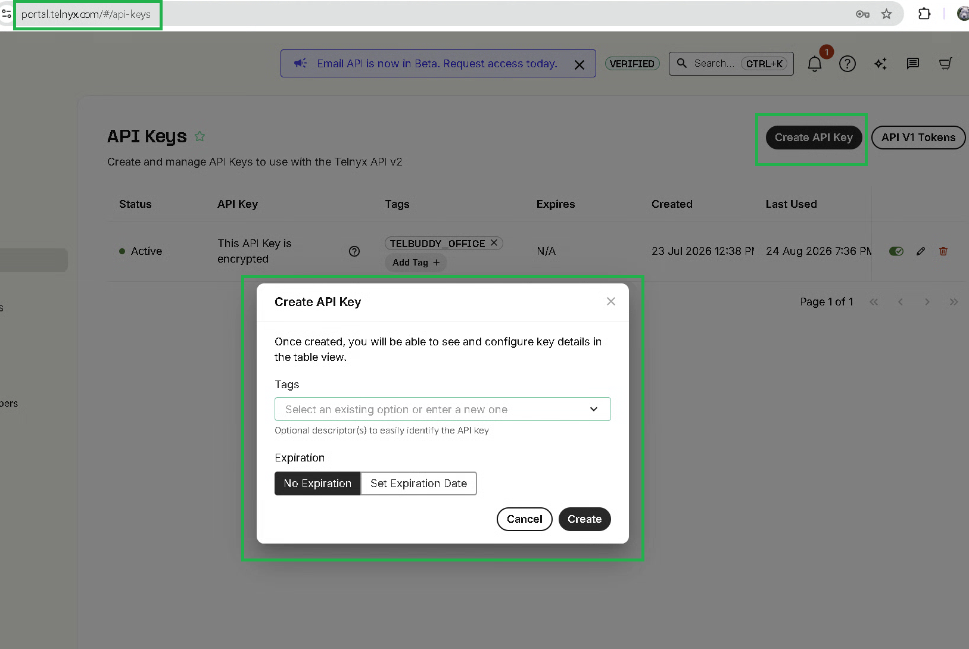Focus the Search box in header
The height and width of the screenshot is (649, 969).
[x=731, y=64]
